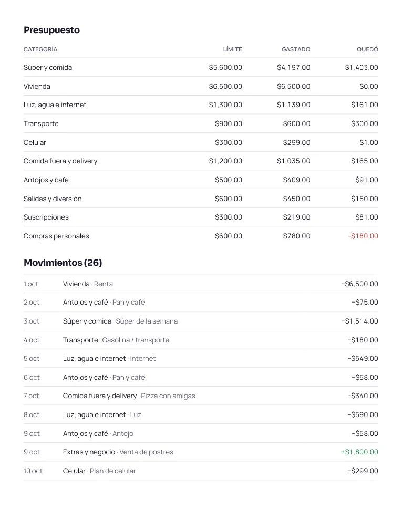Click the CATEGORÍA column header

point(40,49)
